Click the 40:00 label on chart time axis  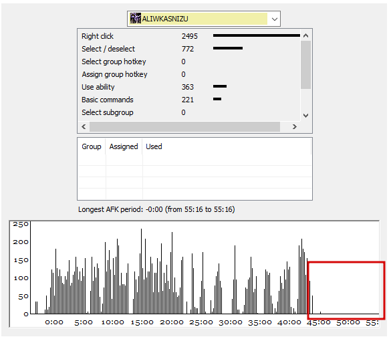pos(289,322)
